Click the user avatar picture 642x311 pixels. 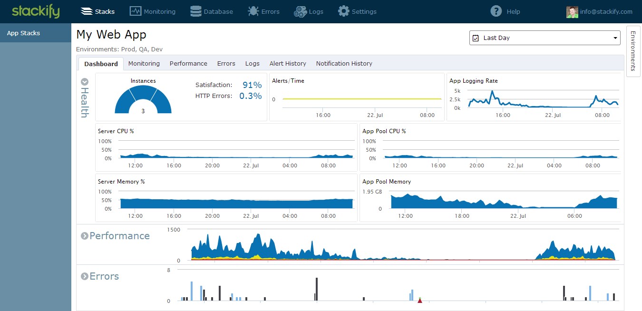[572, 12]
